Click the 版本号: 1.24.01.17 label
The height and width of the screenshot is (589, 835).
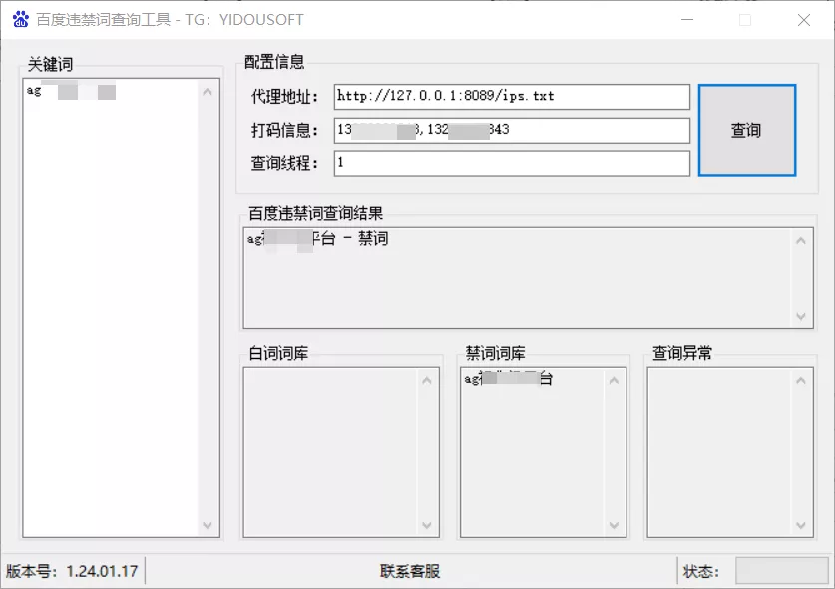72,571
